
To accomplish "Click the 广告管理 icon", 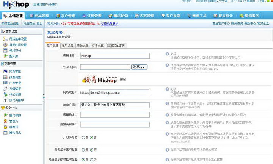I will point(5,83).
